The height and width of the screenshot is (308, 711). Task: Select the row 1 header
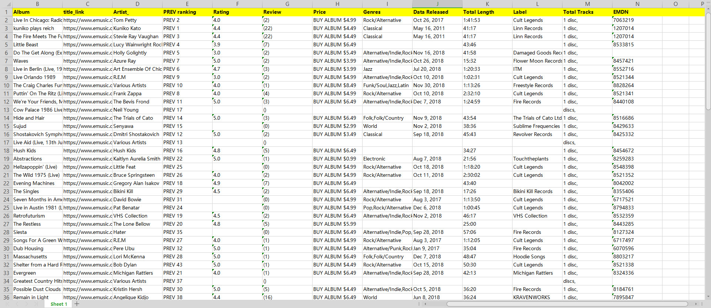point(6,12)
